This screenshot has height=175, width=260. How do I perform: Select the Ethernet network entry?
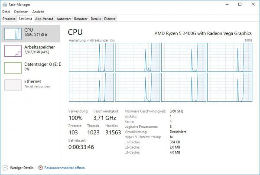[x=31, y=85]
